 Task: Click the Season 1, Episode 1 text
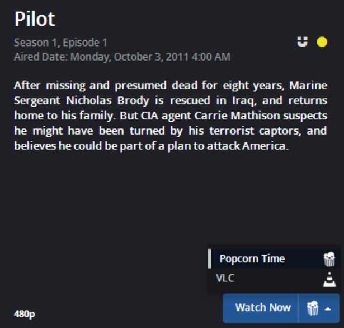(x=60, y=43)
